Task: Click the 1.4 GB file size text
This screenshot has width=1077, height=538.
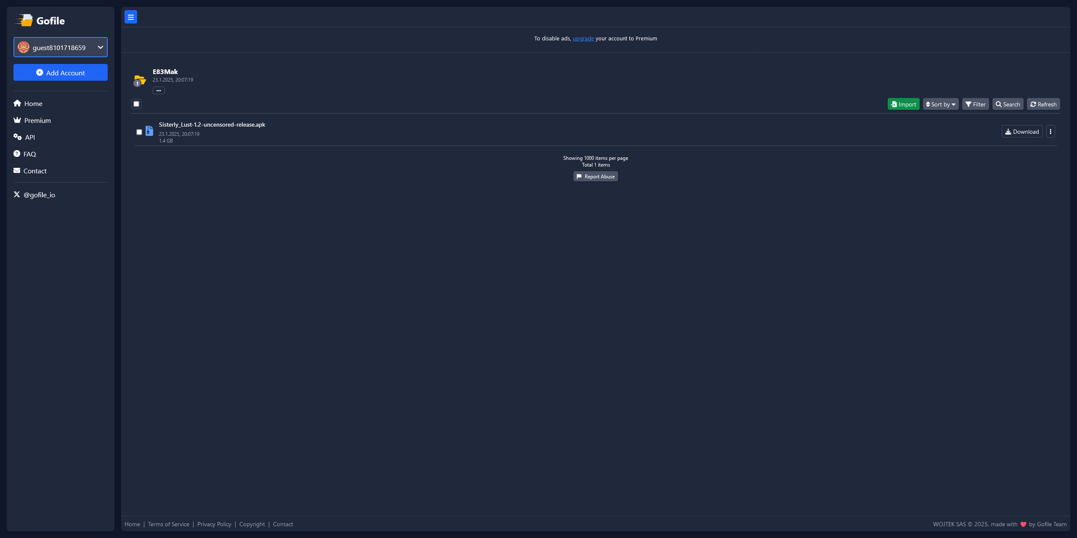Action: [166, 141]
